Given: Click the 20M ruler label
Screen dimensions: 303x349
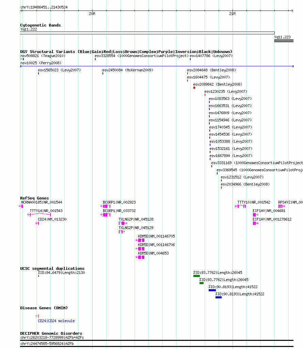Looking at the screenshot, I should 92,14.
